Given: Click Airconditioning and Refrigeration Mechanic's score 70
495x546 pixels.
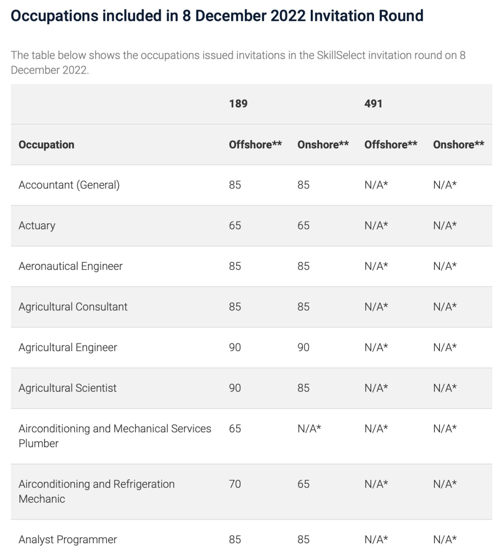Looking at the screenshot, I should (235, 484).
